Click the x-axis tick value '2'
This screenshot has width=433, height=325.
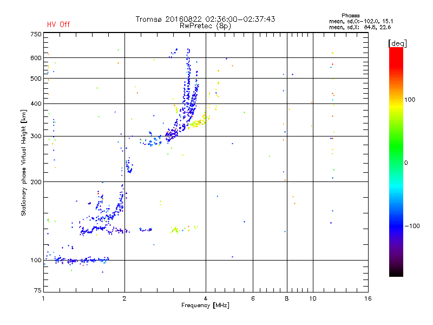[124, 298]
